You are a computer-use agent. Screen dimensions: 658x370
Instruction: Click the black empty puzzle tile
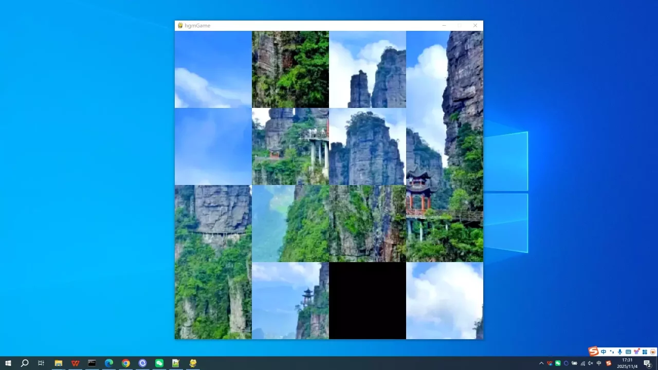click(x=367, y=300)
